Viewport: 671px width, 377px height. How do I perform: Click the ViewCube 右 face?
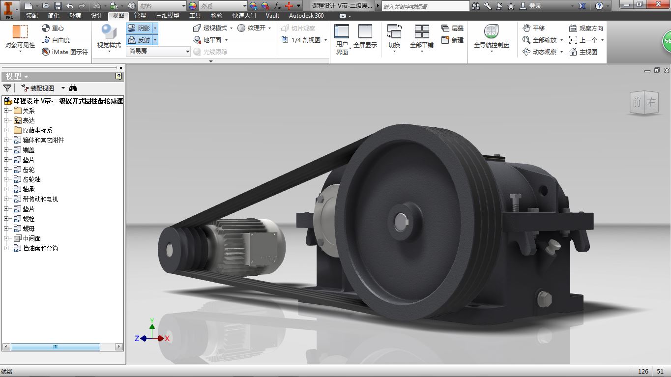click(651, 102)
